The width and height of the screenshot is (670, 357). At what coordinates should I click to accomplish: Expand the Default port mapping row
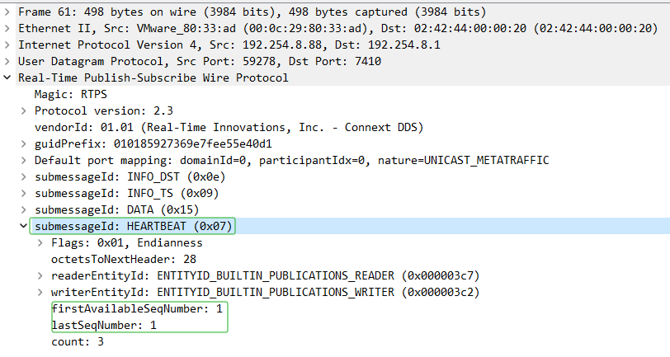click(x=25, y=160)
